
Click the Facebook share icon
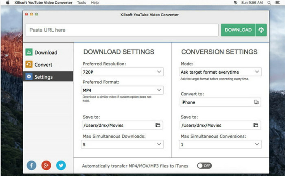coord(32,165)
